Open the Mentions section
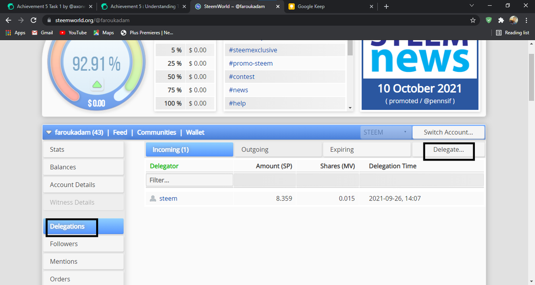 (x=84, y=262)
